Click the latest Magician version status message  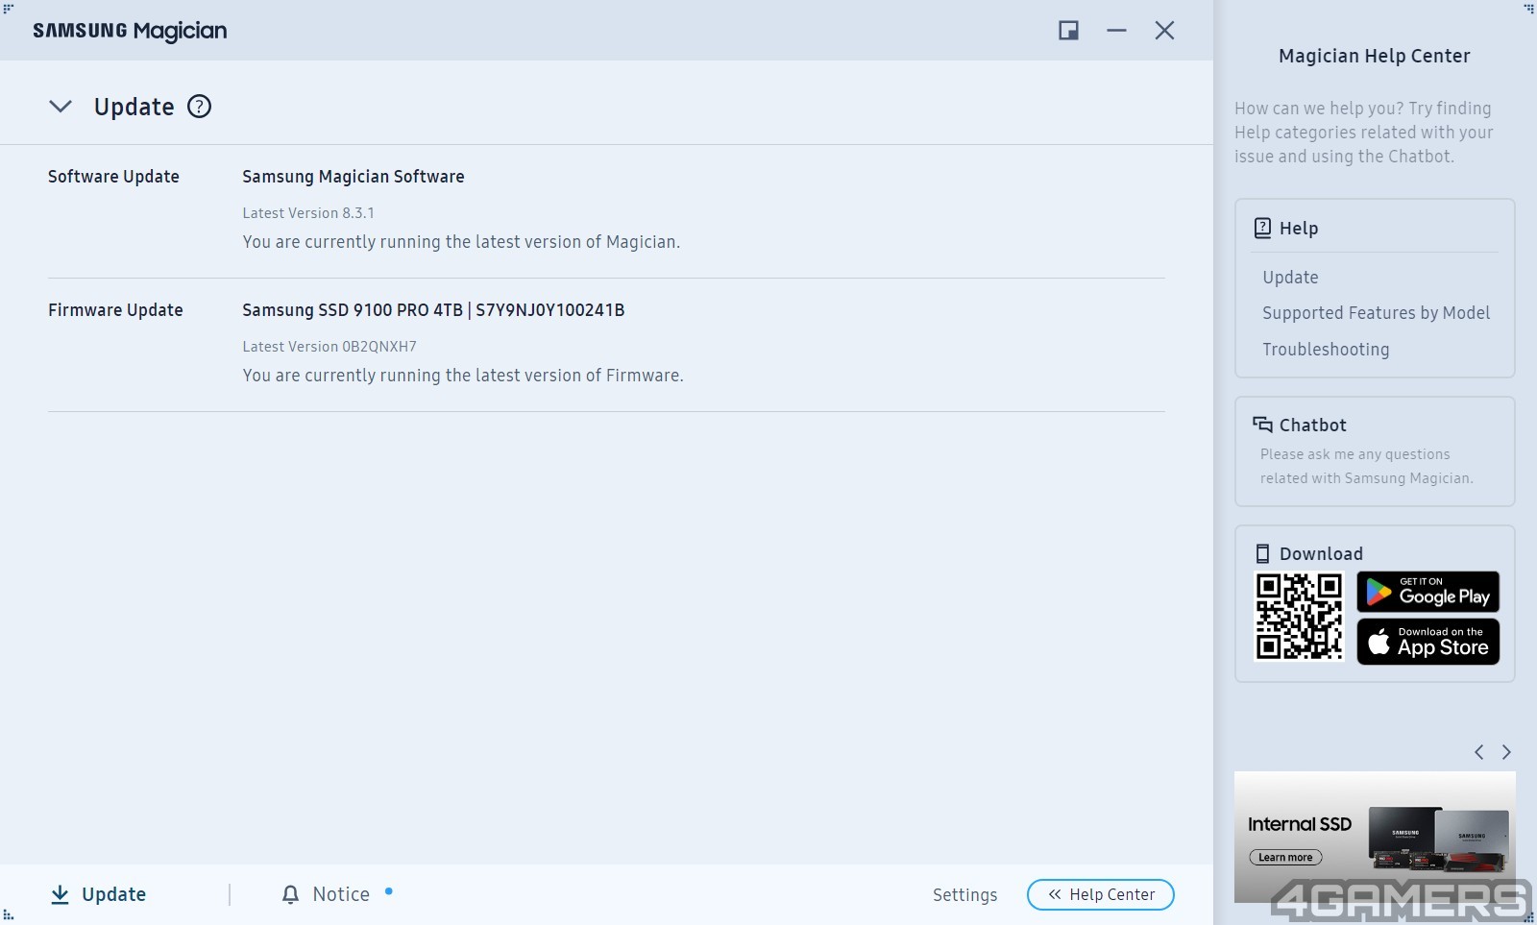pos(461,242)
